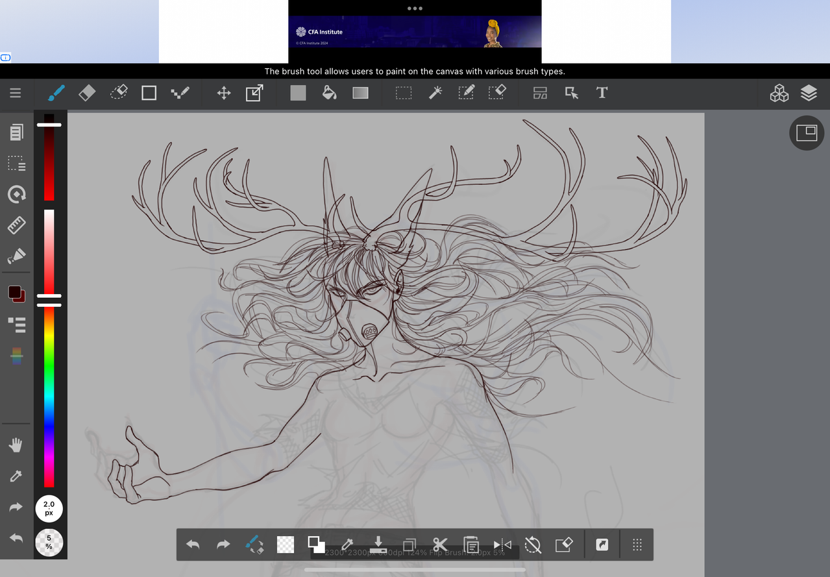Select the Eraser tool

coord(87,93)
